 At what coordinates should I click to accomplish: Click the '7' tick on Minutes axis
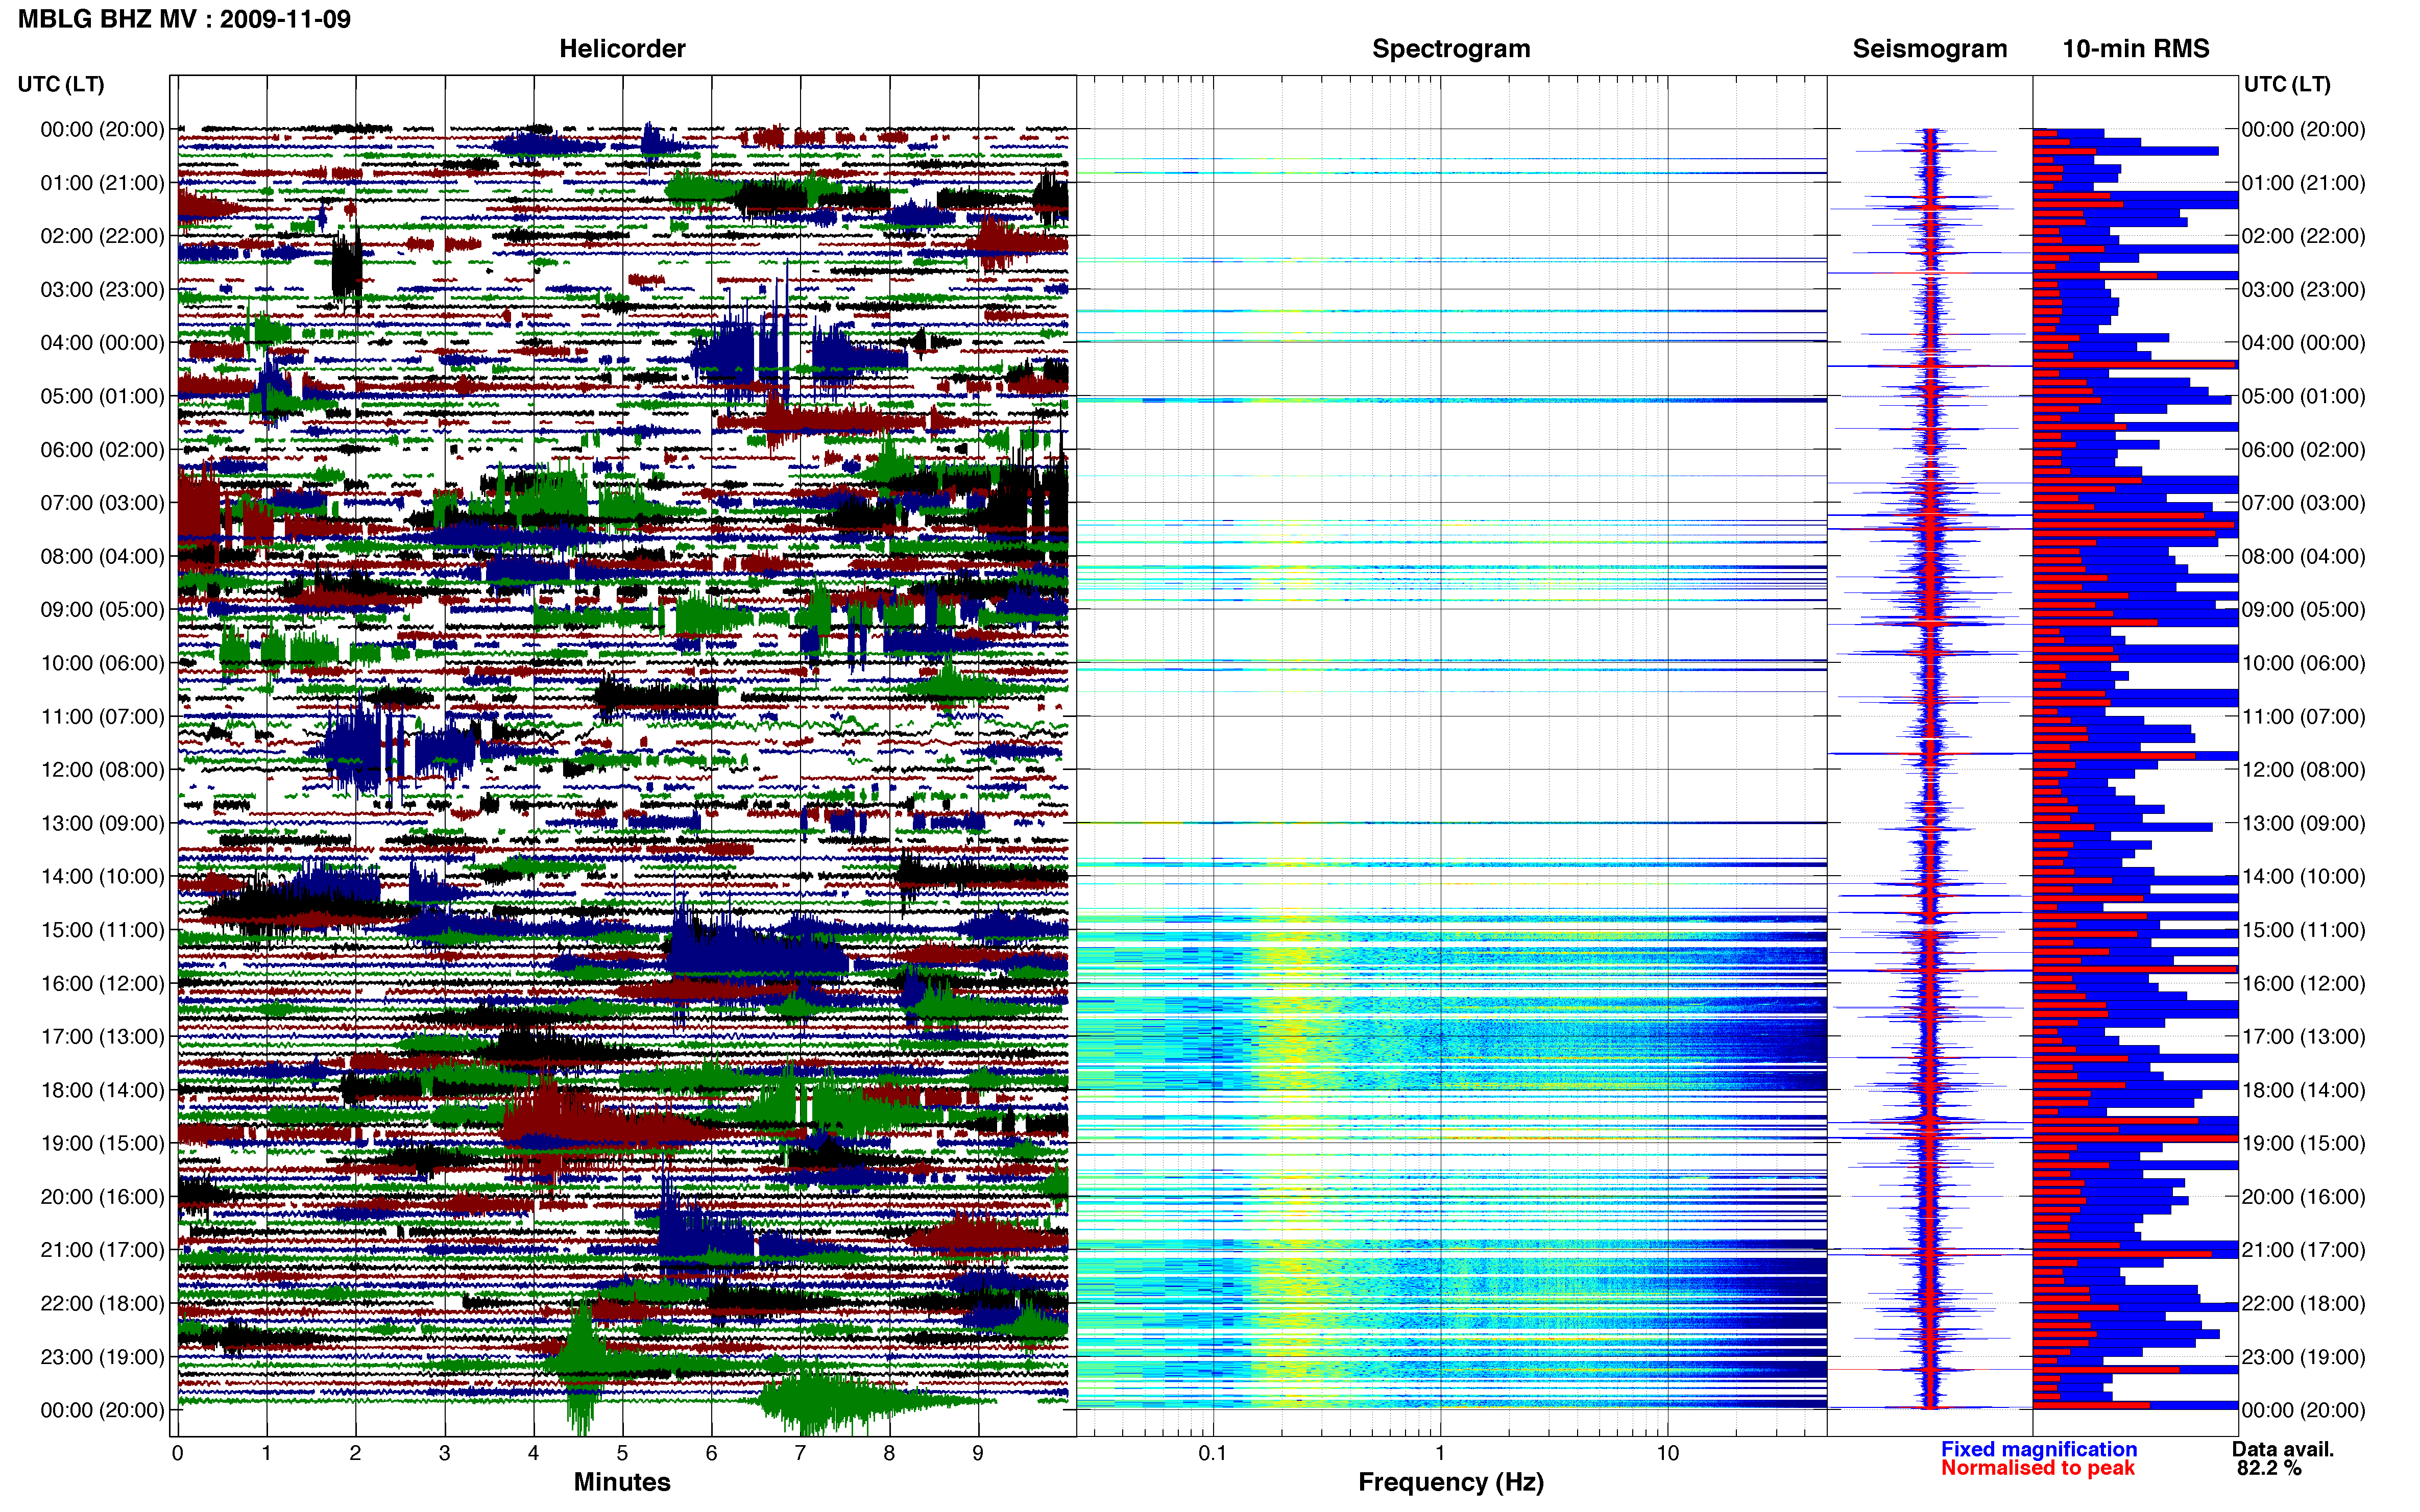coord(801,1453)
